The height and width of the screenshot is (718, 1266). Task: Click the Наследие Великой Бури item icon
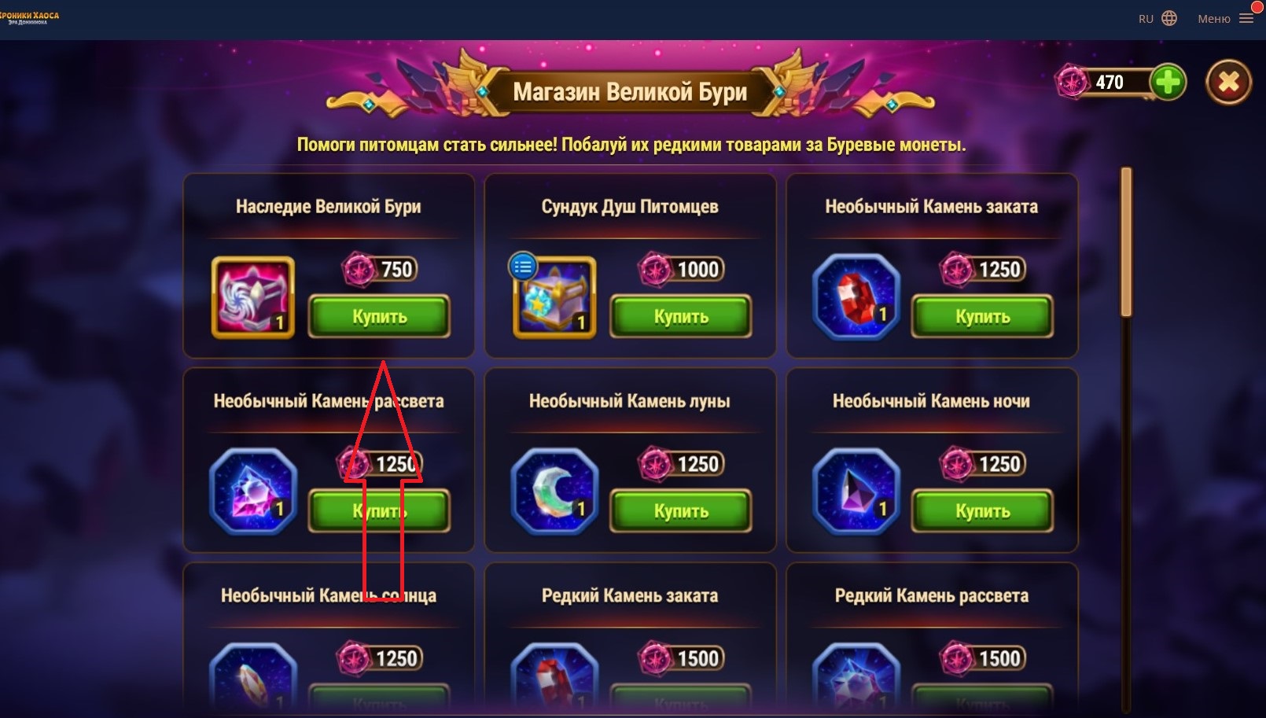(253, 297)
